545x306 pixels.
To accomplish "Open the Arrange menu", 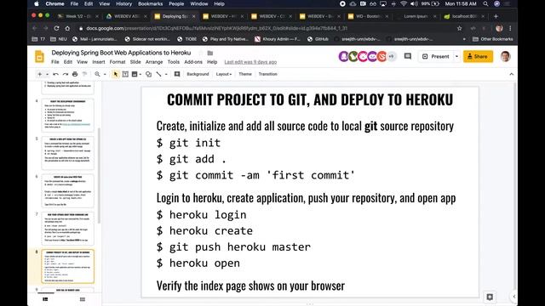I will coord(154,62).
